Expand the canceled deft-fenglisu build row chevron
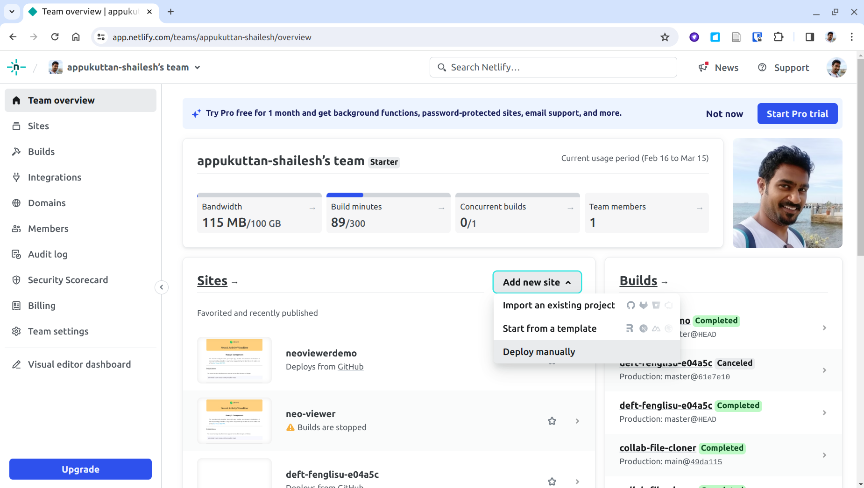864x488 pixels. point(824,370)
